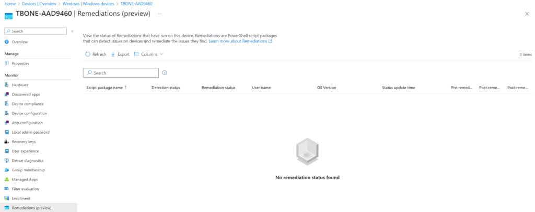Select Hardware in Monitor menu
This screenshot has width=535, height=212.
pyautogui.click(x=20, y=85)
